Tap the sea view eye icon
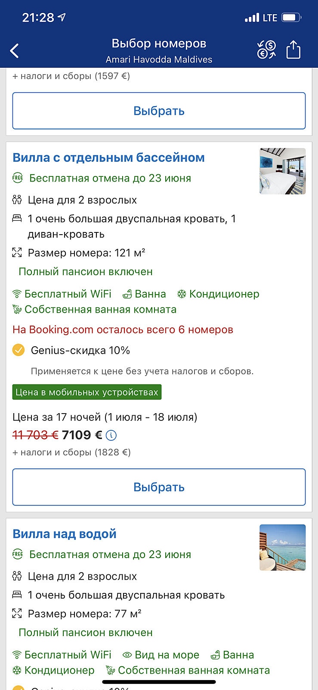The image size is (318, 690). pyautogui.click(x=127, y=655)
